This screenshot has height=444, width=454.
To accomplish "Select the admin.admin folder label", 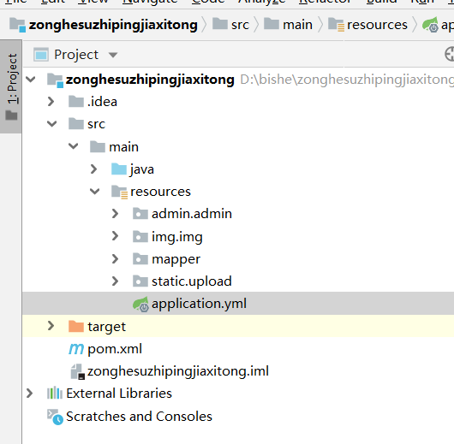I will 192,214.
